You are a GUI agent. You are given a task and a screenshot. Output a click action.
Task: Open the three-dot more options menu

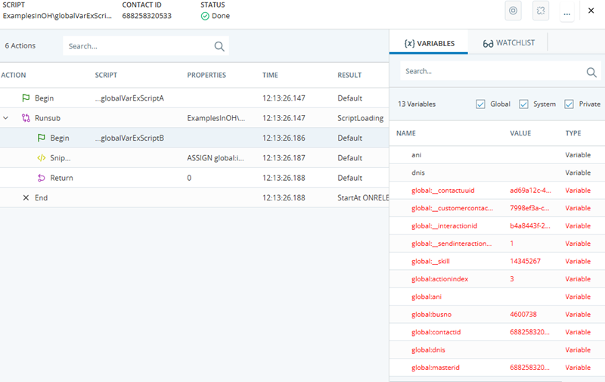566,11
